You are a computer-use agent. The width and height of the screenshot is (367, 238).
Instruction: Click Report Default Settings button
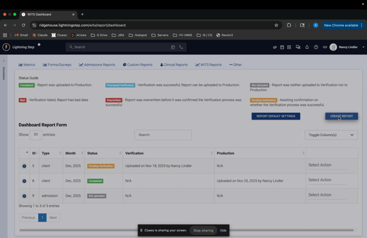276,116
